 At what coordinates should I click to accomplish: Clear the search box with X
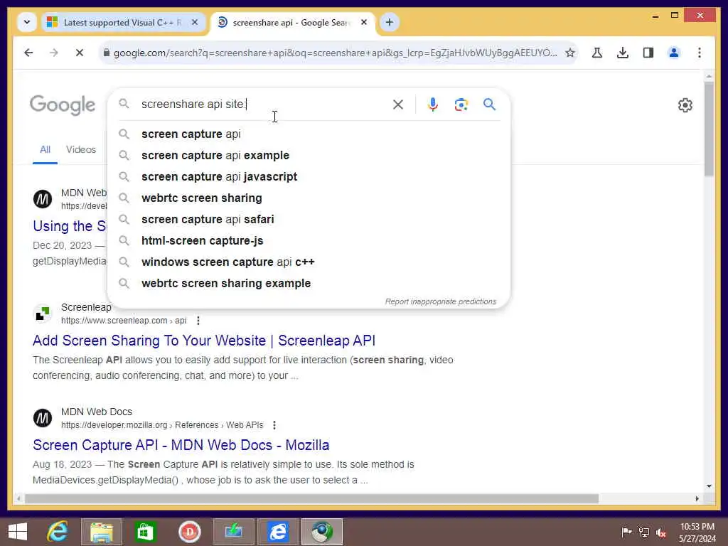(398, 105)
